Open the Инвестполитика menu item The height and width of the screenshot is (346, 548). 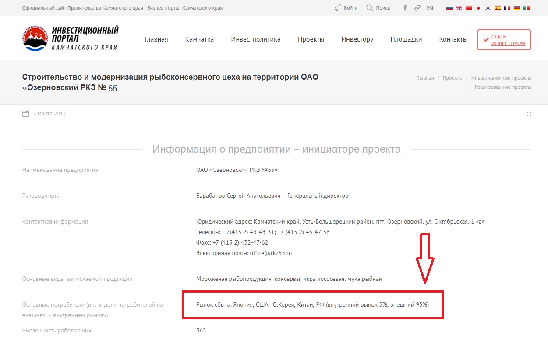pos(256,39)
